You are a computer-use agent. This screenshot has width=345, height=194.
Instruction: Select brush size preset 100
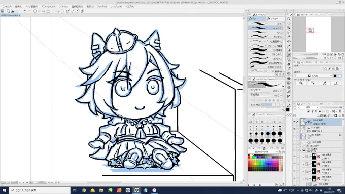pos(280,141)
